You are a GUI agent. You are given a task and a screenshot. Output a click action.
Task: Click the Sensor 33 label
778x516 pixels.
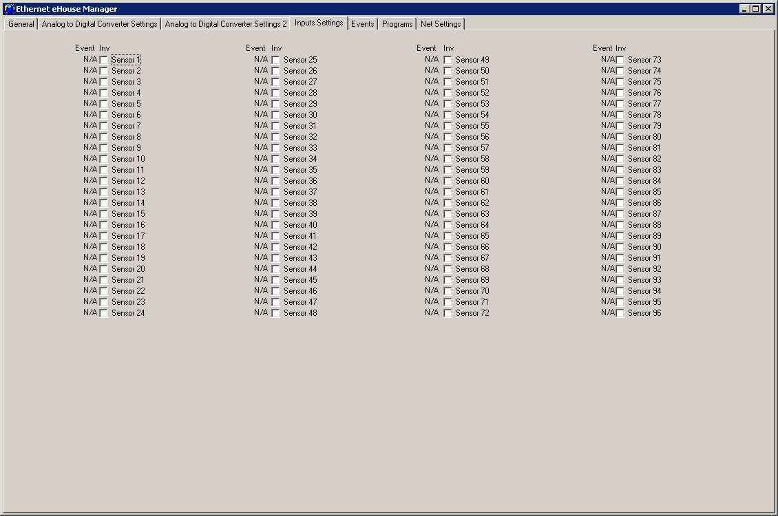pyautogui.click(x=300, y=148)
